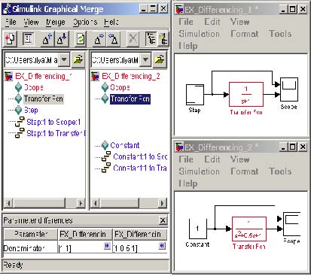This screenshot has height=276, width=311.
Task: Click left tree scrollbar left arrow
Action: click(8, 203)
